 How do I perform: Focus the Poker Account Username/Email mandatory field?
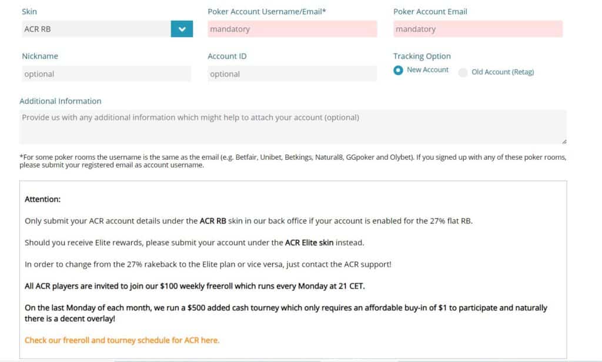tap(292, 29)
